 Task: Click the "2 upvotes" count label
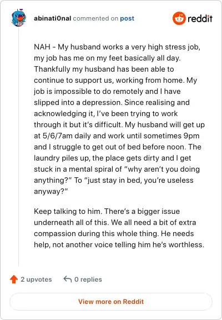pos(36,279)
